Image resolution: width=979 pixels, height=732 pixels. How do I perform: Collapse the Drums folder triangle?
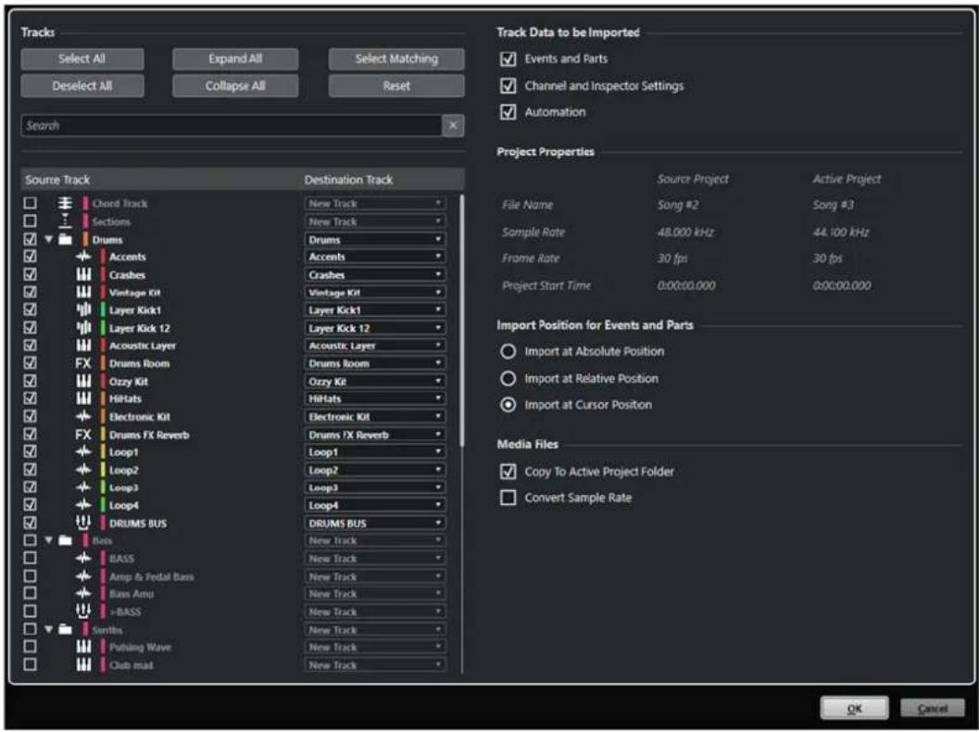49,239
